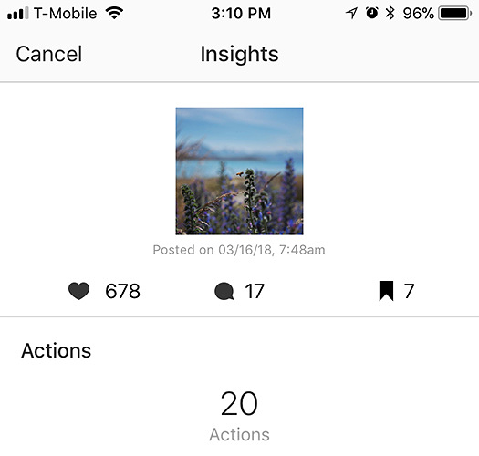Tap the 3:10 PM clock
The width and height of the screenshot is (479, 456).
tap(241, 14)
